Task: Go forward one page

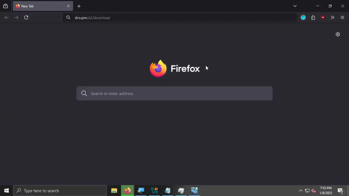Action: pos(16,17)
